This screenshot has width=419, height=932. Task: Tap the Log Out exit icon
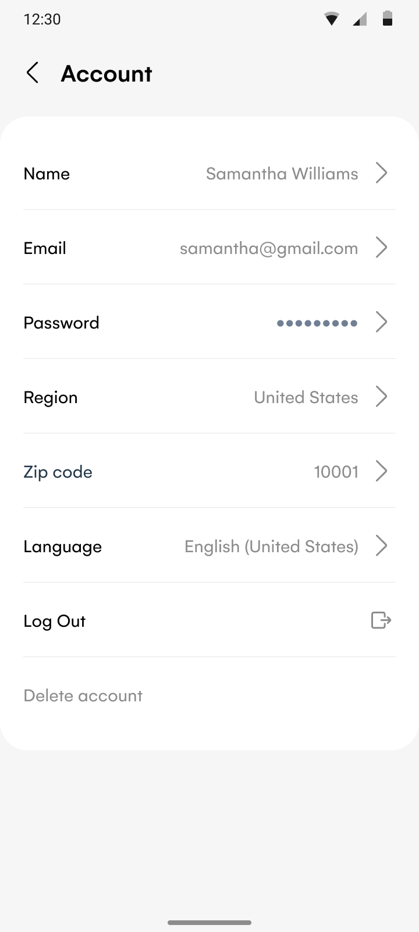pos(381,620)
